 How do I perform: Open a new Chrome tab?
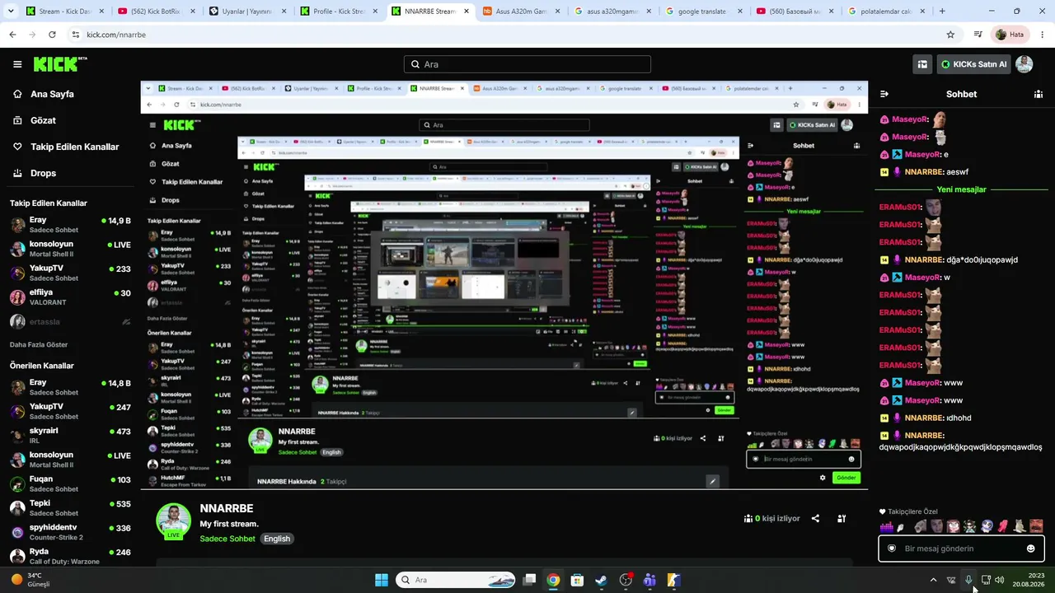click(x=942, y=12)
